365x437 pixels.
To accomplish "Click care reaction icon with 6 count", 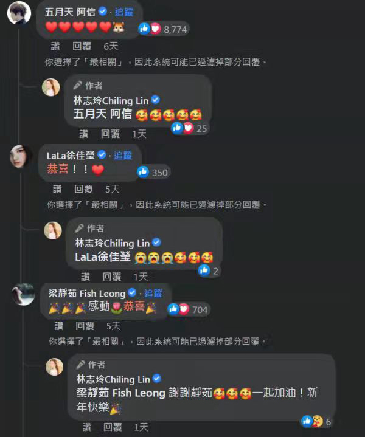I will 318,421.
